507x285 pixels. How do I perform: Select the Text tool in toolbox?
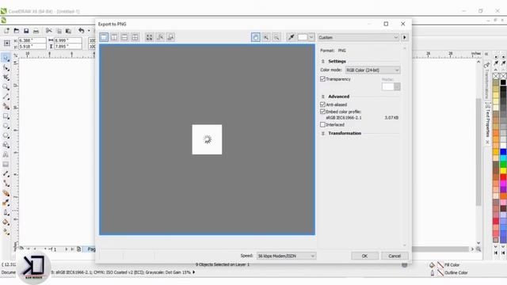click(6, 155)
